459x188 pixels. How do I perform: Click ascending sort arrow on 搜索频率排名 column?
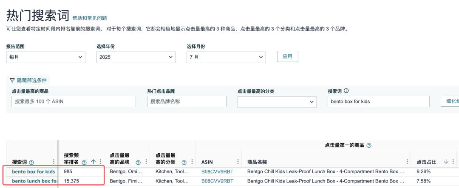[93, 162]
